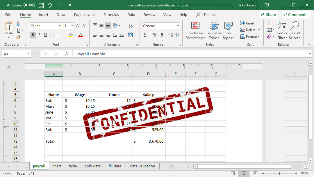Expand the Name Box dropdown arrow
Screen dimensions: 314x177
pyautogui.click(x=28, y=54)
